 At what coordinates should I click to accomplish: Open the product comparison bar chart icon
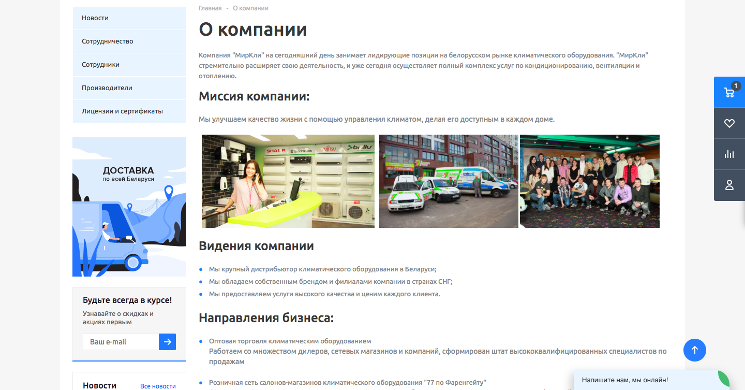click(x=729, y=154)
